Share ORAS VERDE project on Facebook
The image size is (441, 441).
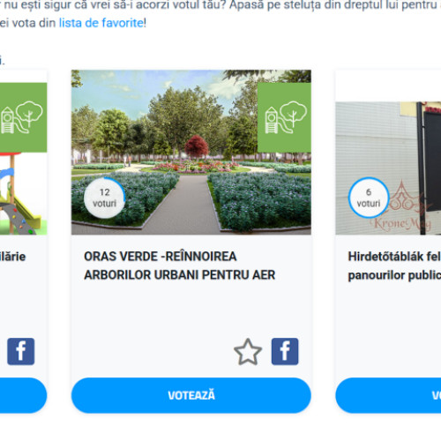tap(285, 351)
